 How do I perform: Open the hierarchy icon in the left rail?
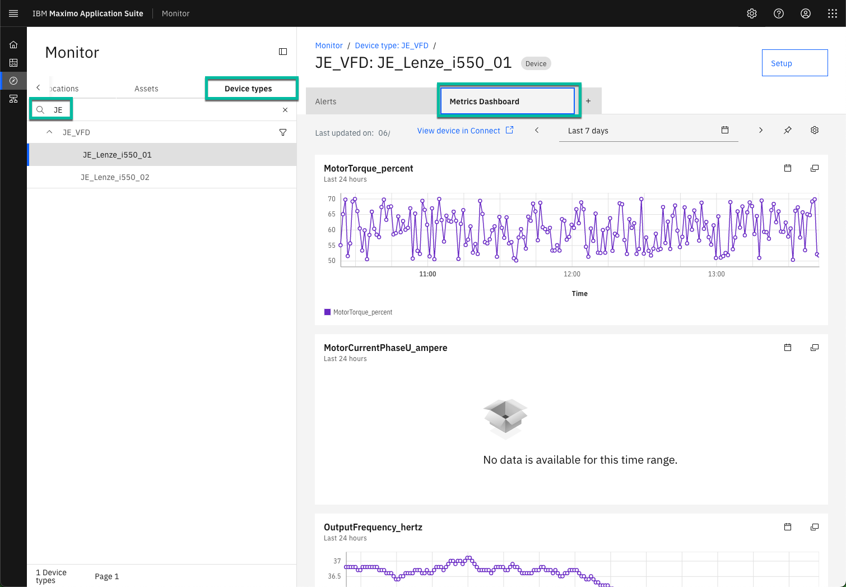pyautogui.click(x=13, y=99)
